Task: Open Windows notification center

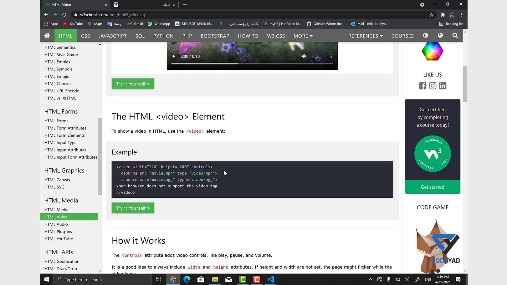Action: tap(458, 279)
